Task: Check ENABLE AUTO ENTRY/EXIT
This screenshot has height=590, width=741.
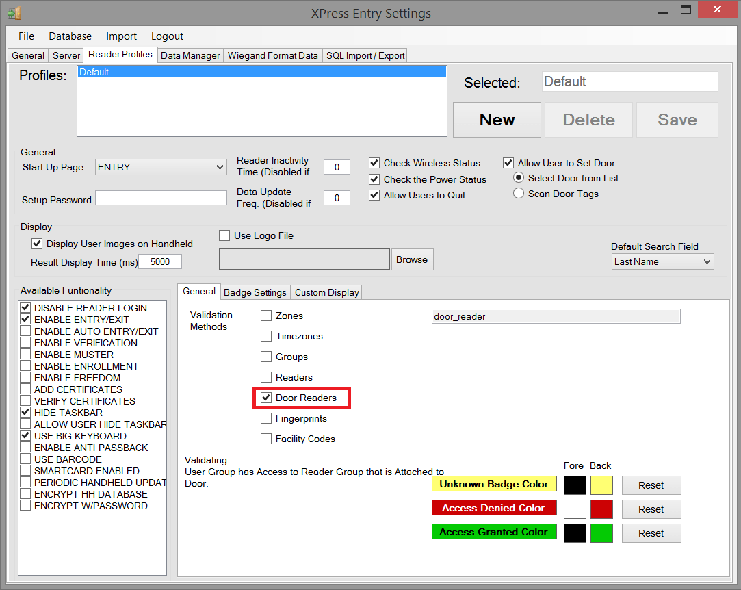Action: (x=25, y=331)
